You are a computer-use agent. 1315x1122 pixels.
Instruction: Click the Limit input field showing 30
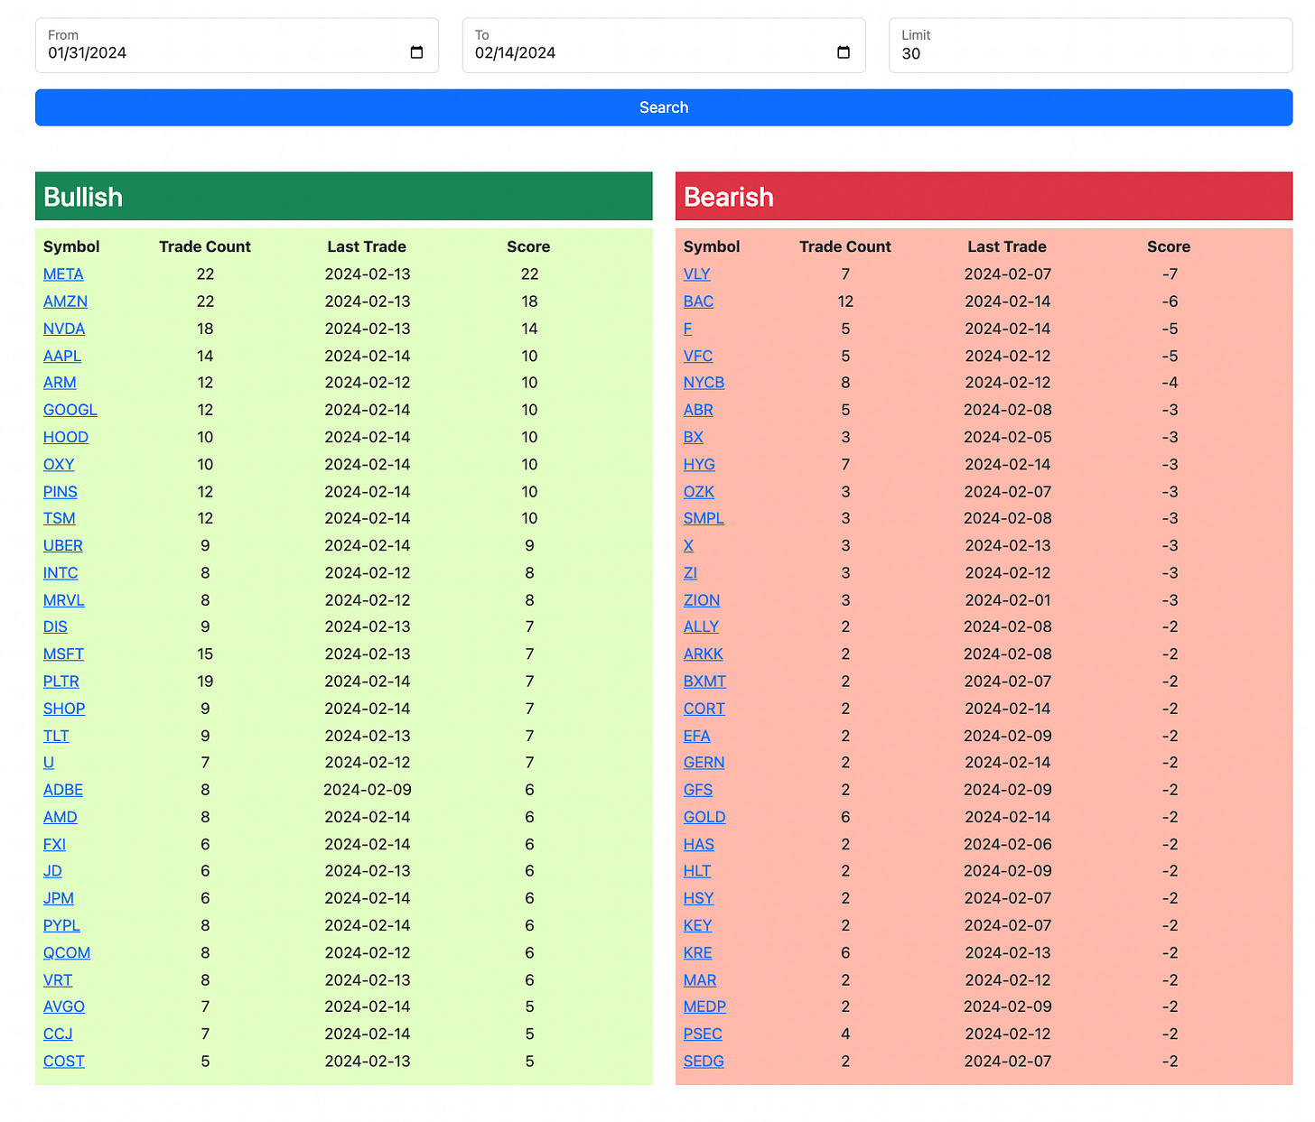[x=1090, y=45]
